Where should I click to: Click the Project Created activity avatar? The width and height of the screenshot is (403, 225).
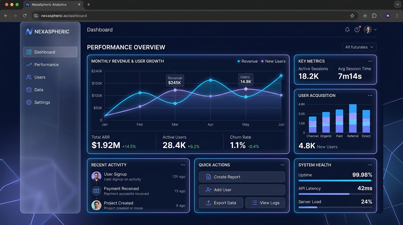point(96,205)
